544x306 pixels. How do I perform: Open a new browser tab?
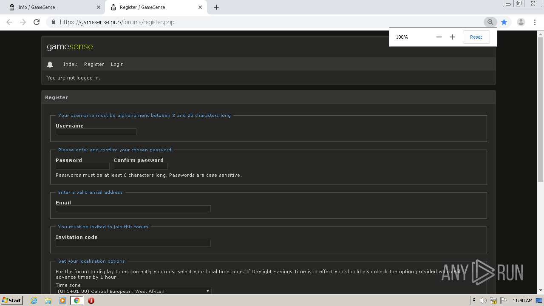click(216, 7)
